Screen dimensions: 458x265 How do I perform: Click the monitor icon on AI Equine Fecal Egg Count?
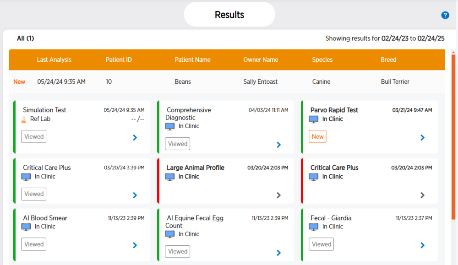coord(170,234)
